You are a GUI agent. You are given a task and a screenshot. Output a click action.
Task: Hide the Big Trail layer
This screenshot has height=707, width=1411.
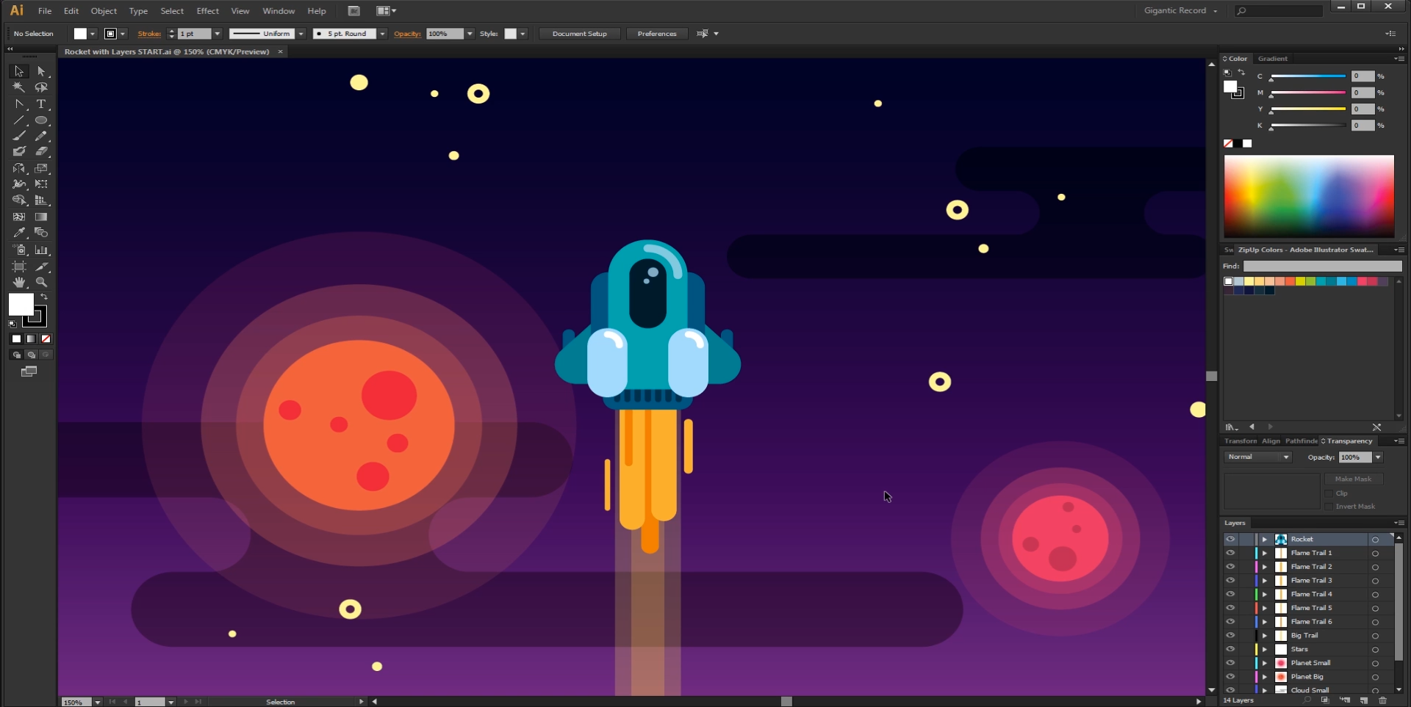point(1230,635)
